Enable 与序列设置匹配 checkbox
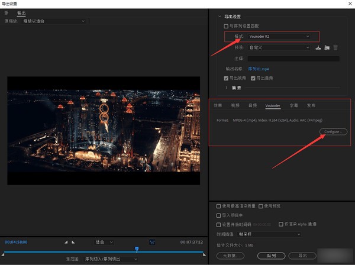The image size is (355, 265). [x=225, y=26]
